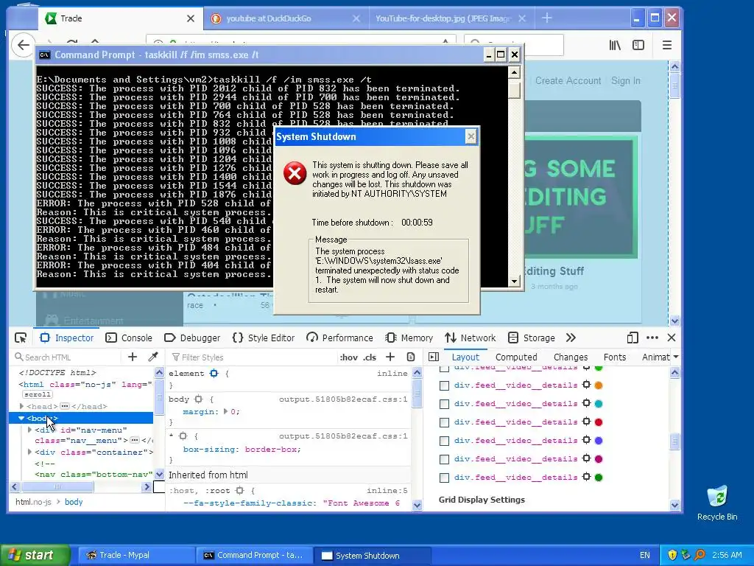The width and height of the screenshot is (754, 566).
Task: Click the Sign In link
Action: pyautogui.click(x=626, y=81)
